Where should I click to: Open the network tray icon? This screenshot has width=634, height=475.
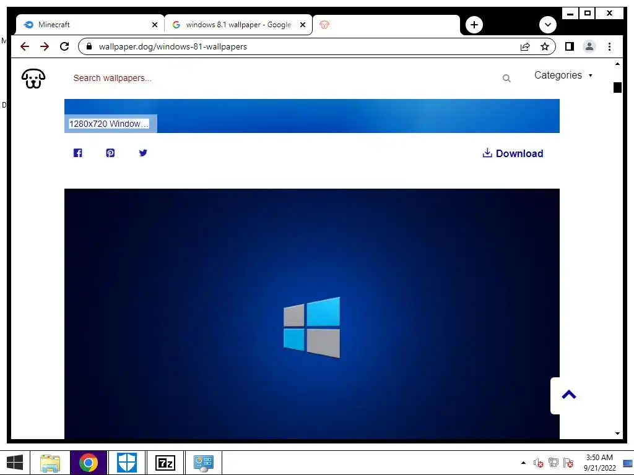click(553, 463)
